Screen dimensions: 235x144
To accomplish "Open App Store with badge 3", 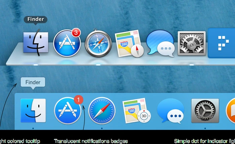I will 67,43.
